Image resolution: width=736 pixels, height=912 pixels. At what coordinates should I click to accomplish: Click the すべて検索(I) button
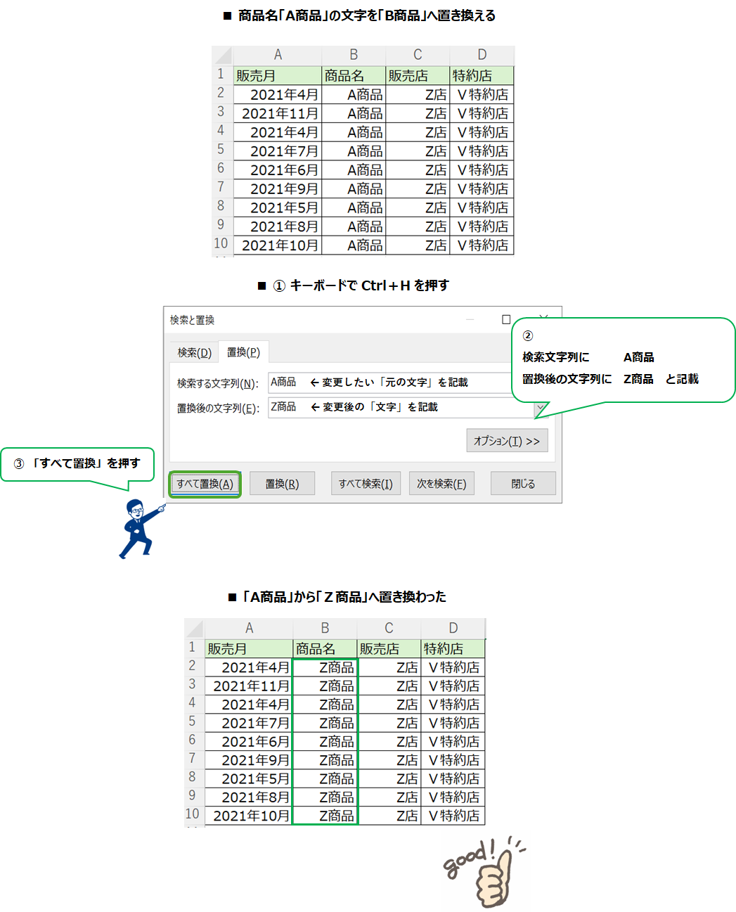366,484
